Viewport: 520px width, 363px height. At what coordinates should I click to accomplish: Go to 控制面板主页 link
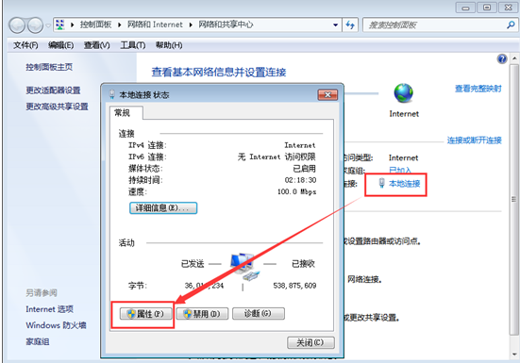[49, 67]
